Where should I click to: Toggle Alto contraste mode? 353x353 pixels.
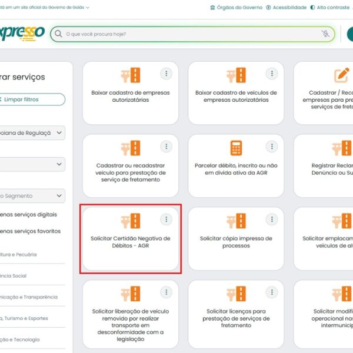click(x=329, y=8)
